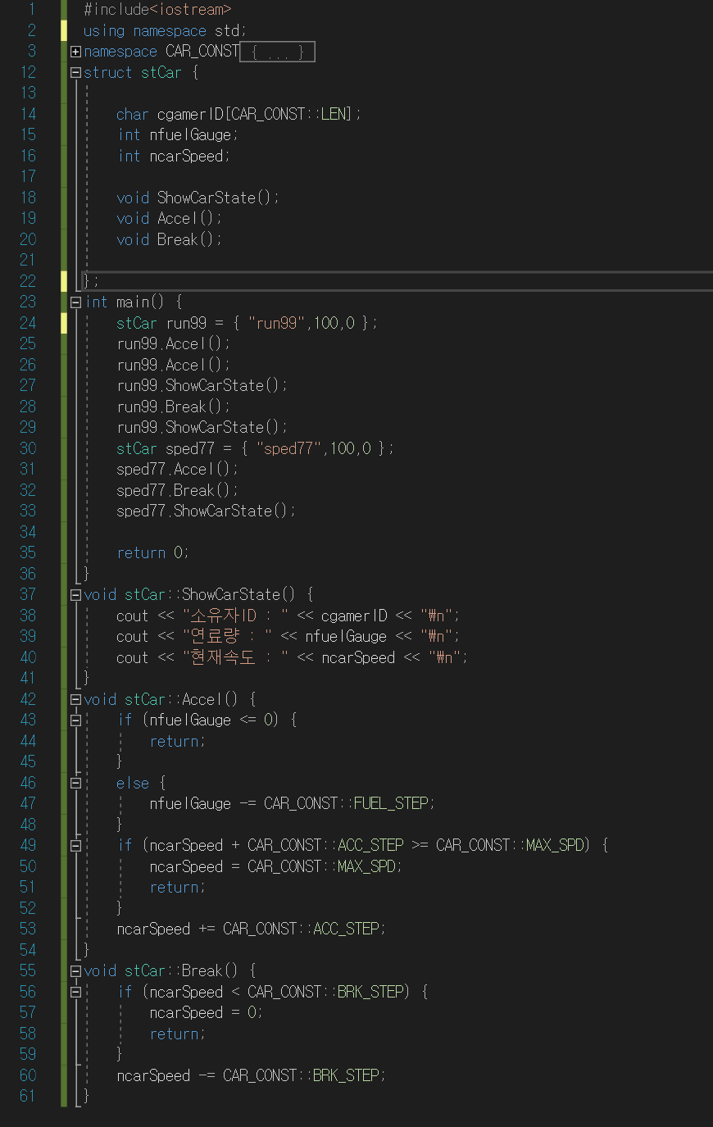Click 'void Break();' declaration in struct
Image resolution: width=713 pixels, height=1127 pixels.
[x=169, y=240]
